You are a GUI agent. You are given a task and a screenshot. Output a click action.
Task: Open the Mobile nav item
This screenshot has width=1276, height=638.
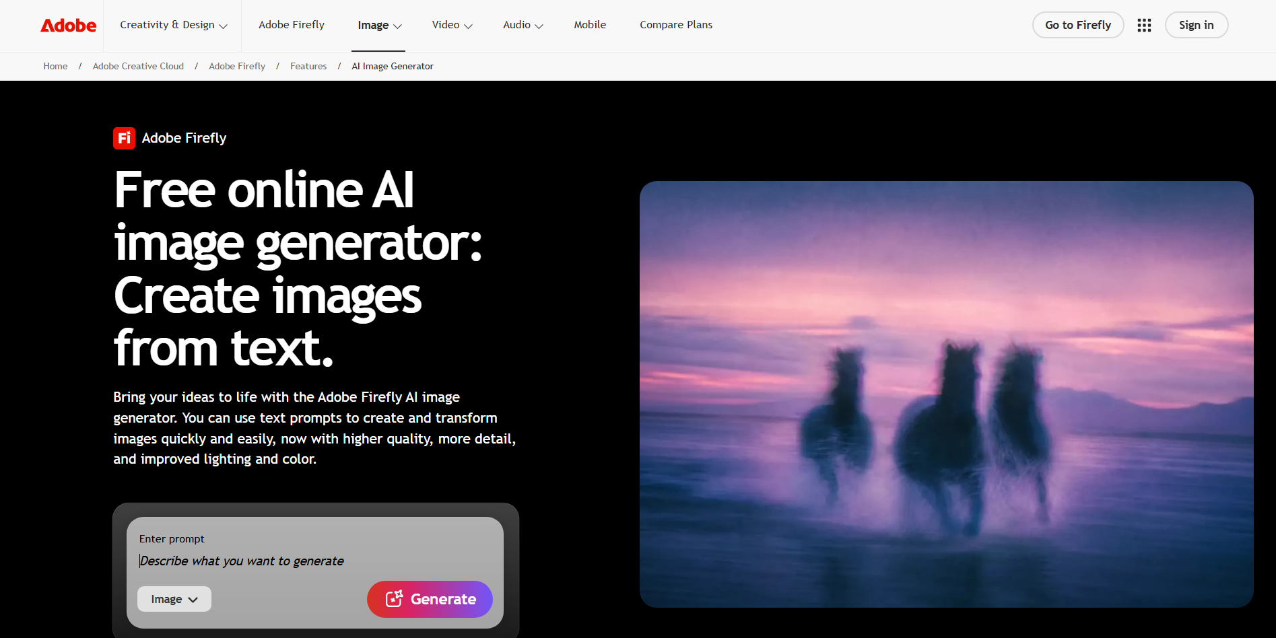(x=590, y=25)
